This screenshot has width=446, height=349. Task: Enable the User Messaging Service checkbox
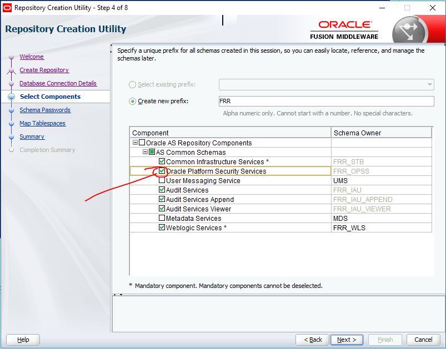click(161, 181)
